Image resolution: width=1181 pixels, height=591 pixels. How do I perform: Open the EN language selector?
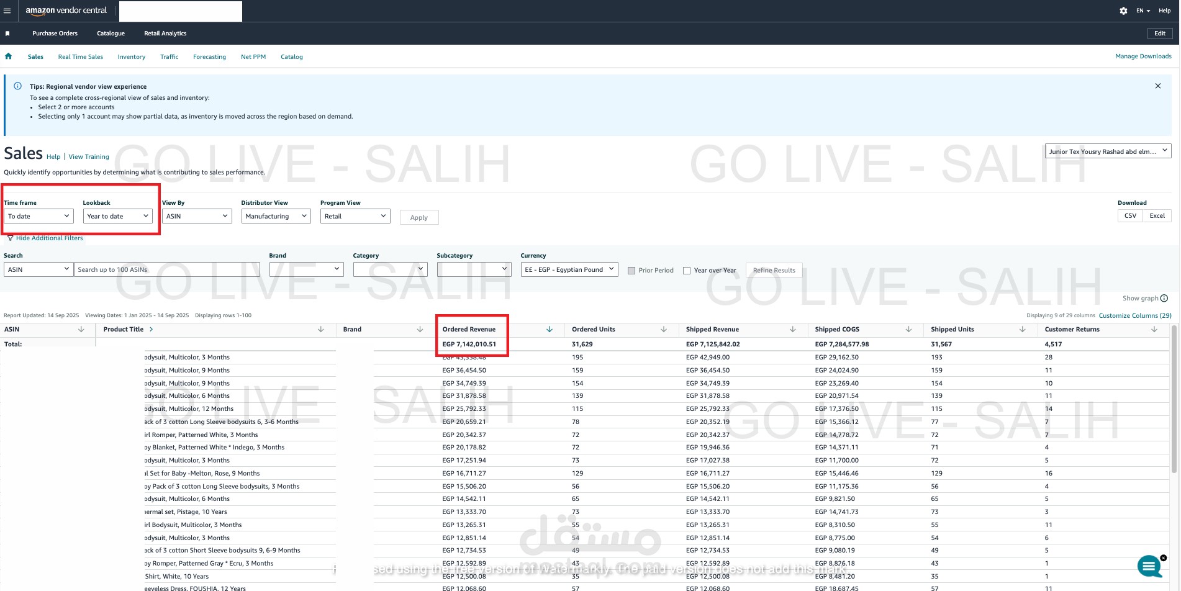point(1143,11)
